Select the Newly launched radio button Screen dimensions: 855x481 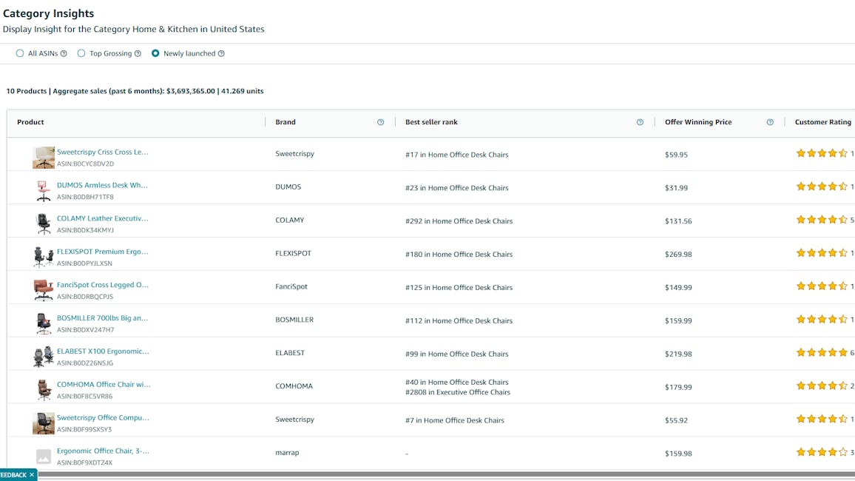pyautogui.click(x=155, y=53)
